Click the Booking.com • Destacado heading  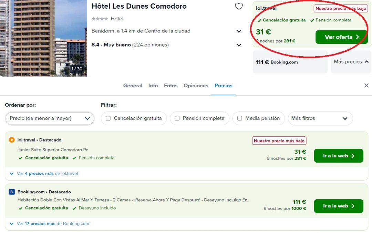[x=44, y=192]
